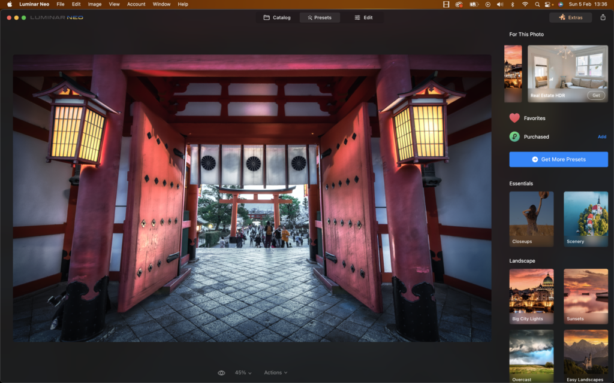Open Control Center icon

coord(548,4)
